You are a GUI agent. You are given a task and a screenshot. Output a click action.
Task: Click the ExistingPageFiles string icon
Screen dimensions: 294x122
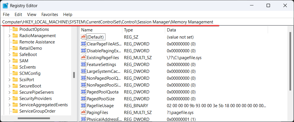83,57
